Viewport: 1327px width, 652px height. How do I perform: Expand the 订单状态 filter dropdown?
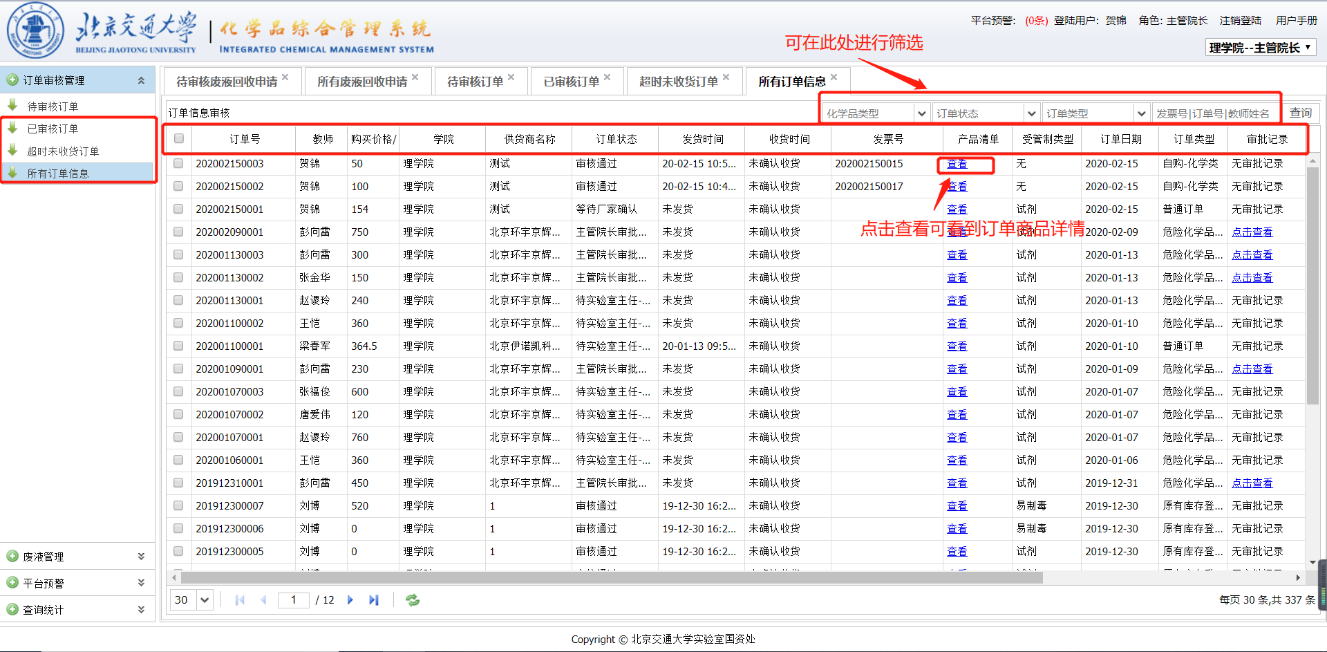[1031, 113]
